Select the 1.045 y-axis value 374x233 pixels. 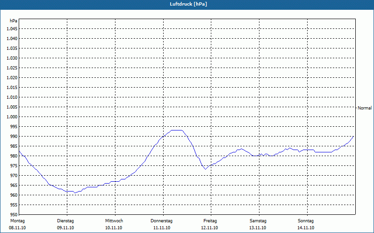pos(12,29)
